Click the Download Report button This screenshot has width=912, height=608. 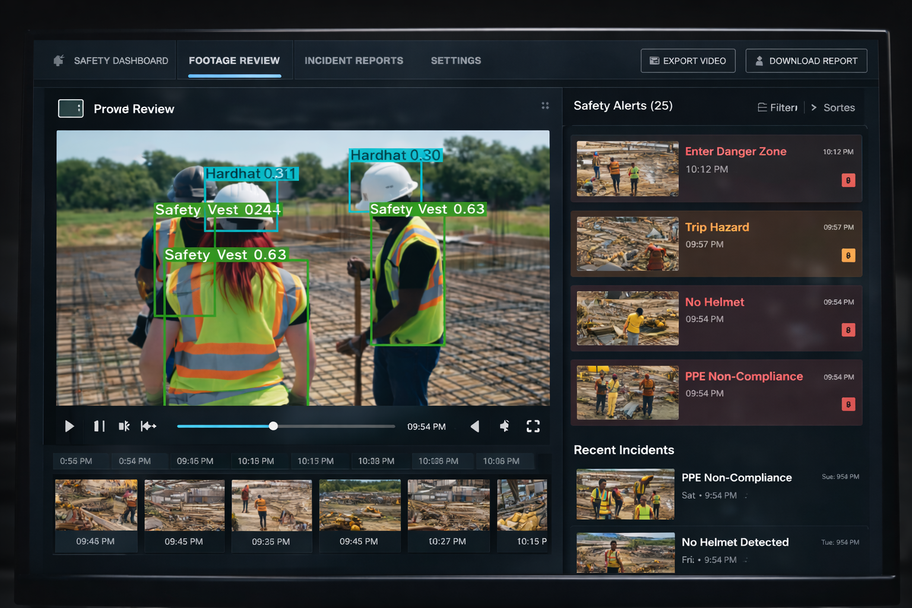click(x=806, y=60)
